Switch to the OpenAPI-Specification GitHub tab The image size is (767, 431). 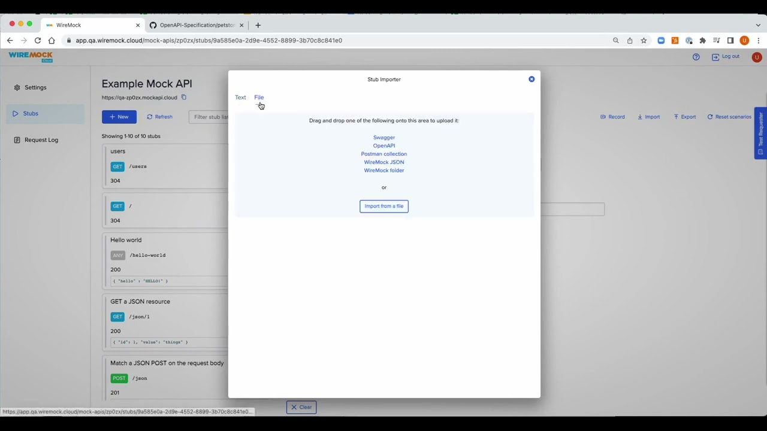[197, 25]
